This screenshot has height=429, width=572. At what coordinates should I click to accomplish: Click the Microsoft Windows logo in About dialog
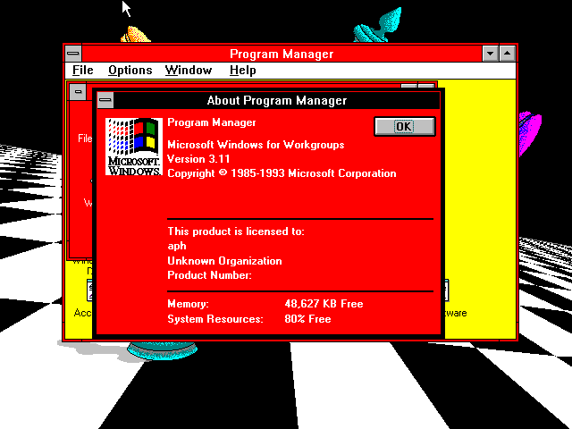[x=134, y=147]
